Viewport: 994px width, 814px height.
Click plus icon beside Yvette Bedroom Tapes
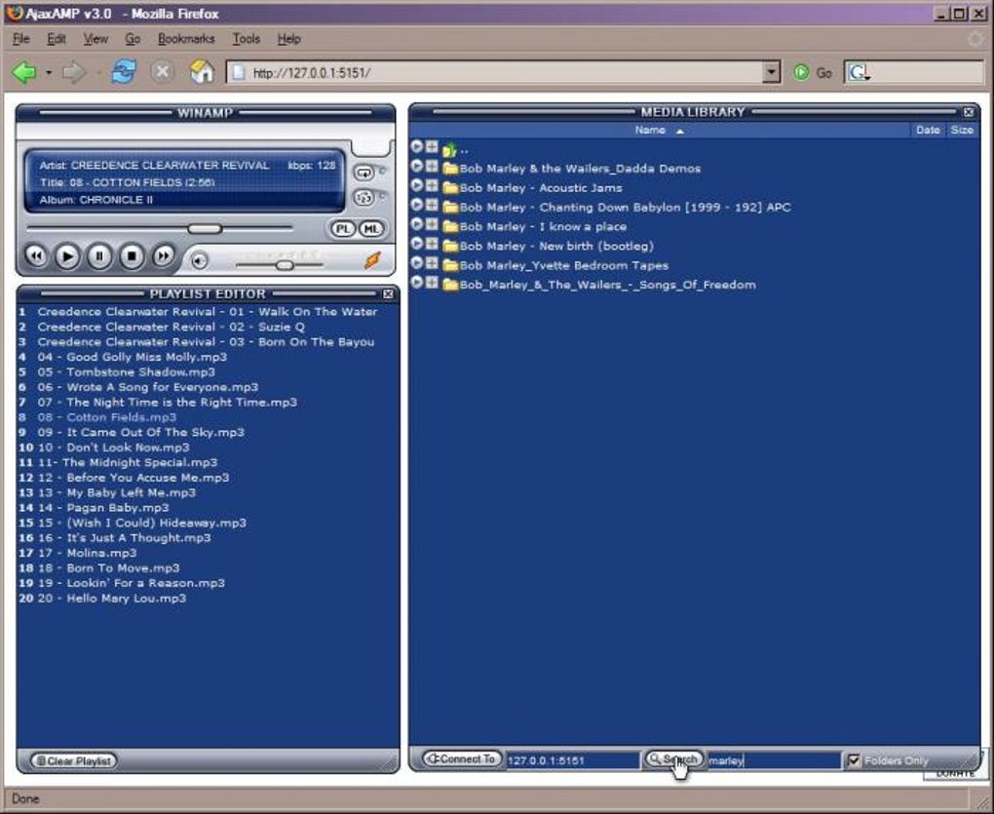click(x=432, y=263)
